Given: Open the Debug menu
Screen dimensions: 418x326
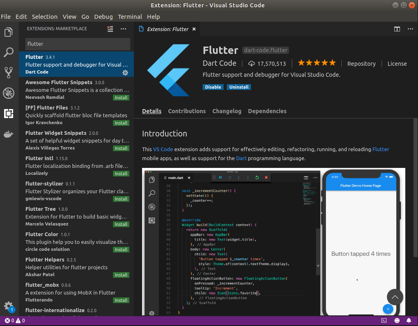Looking at the screenshot, I should tap(104, 16).
